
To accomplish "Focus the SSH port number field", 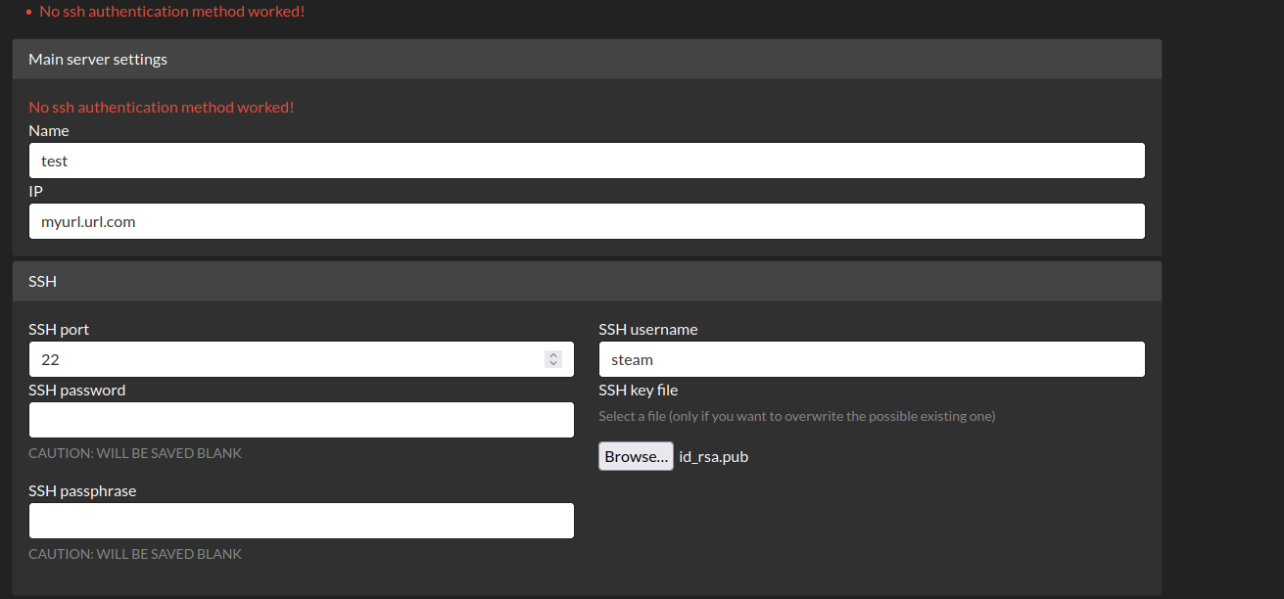I will tap(302, 359).
